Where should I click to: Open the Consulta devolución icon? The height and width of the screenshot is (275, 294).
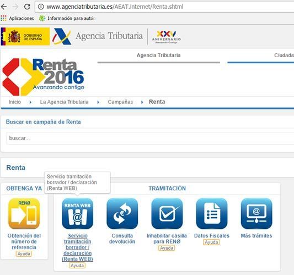[122, 214]
